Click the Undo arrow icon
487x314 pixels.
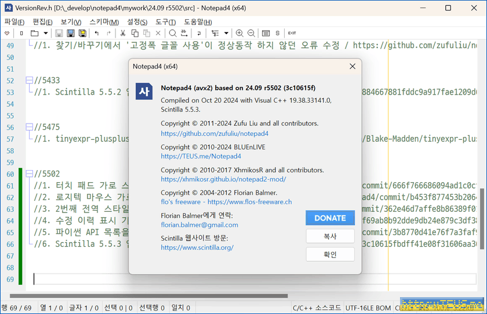(x=96, y=33)
